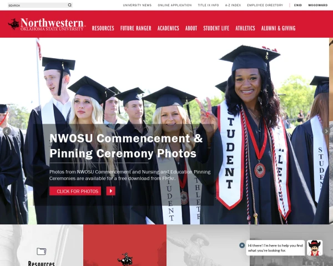This screenshot has height=266, width=333.
Task: Open the Employee Directory link
Action: (265, 5)
